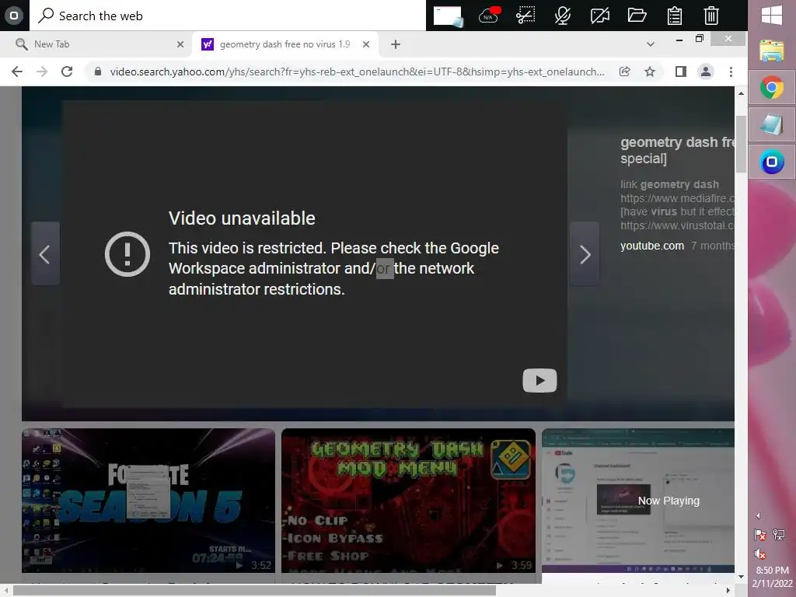Click the network connection tray icon
The image size is (796, 597).
[x=779, y=535]
